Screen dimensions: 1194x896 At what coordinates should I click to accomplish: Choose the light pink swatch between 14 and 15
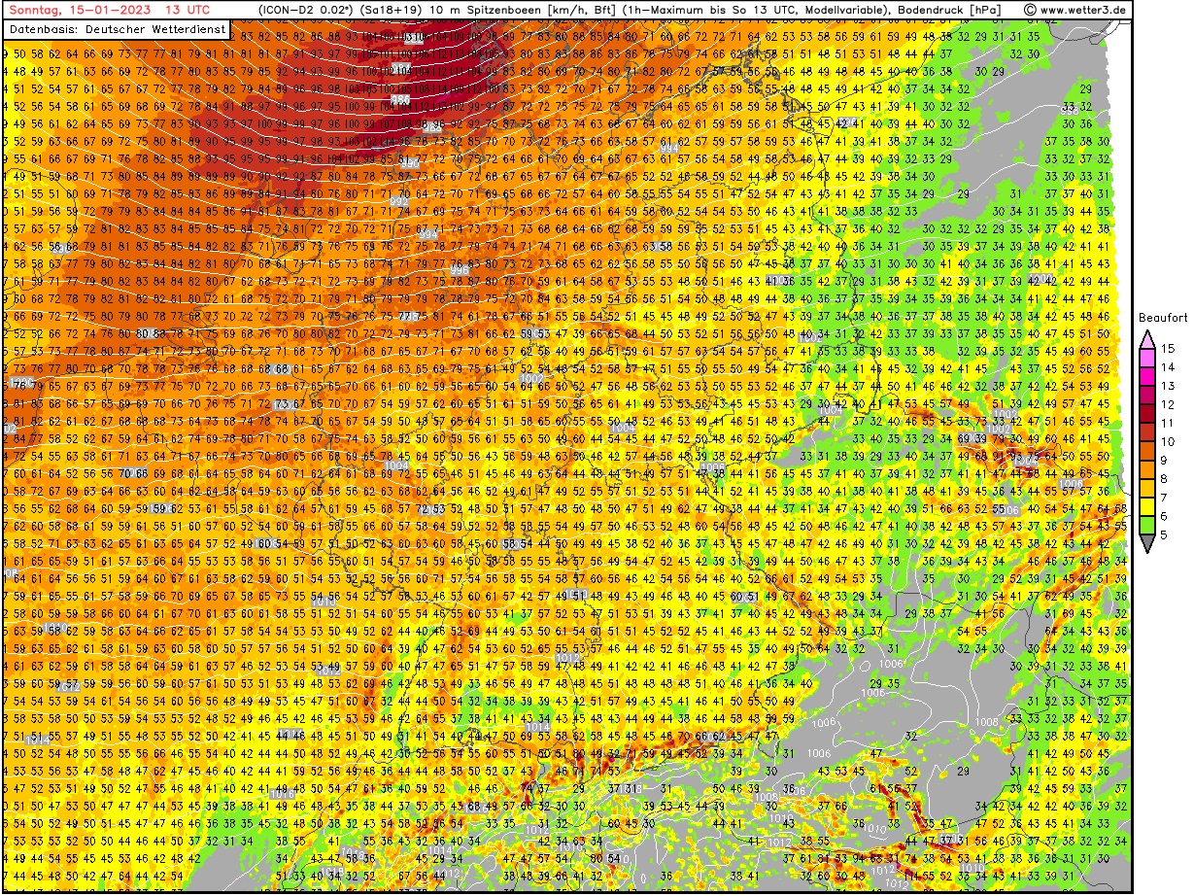tap(1147, 358)
